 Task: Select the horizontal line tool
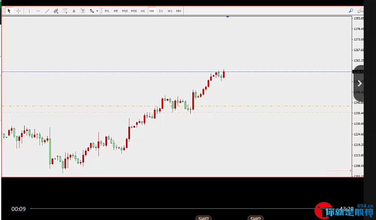38,11
